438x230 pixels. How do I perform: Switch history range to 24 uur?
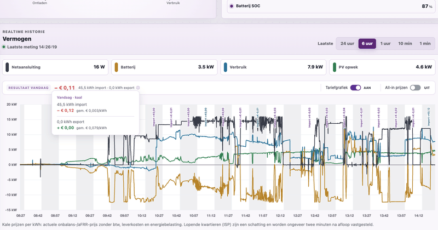[347, 44]
